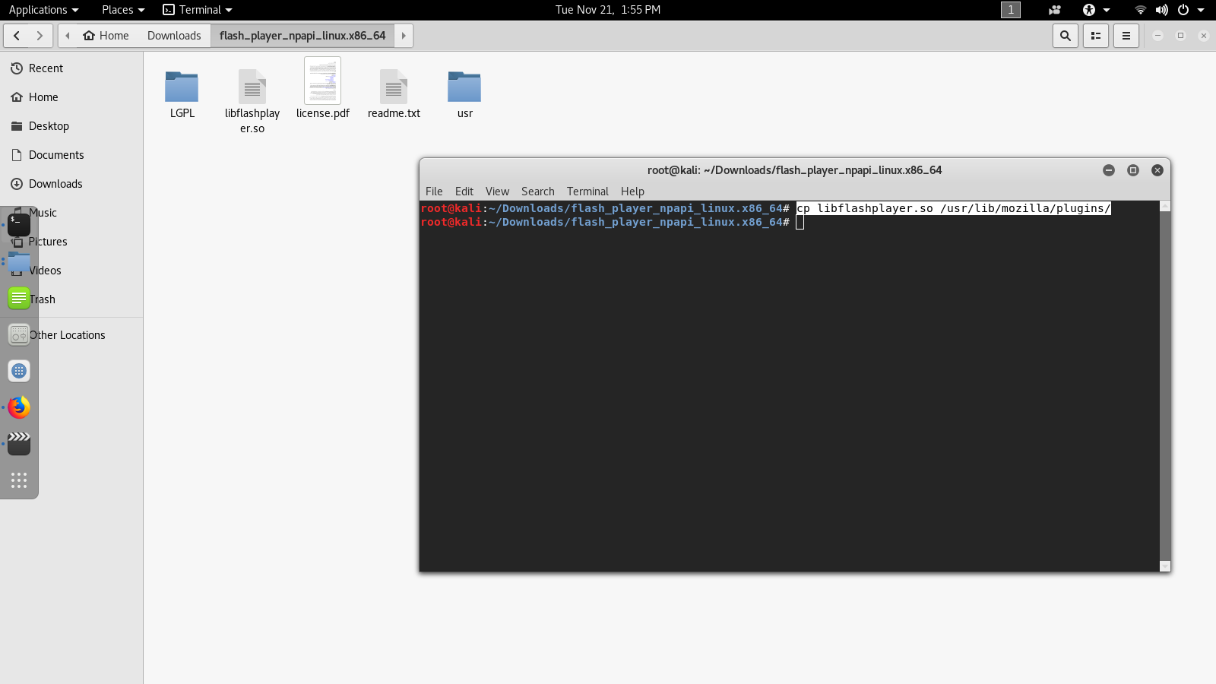Screen dimensions: 1216x684
Task: Open the power menu in top bar
Action: point(1190,10)
